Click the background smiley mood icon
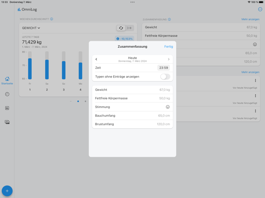This screenshot has width=265, height=198. (255, 44)
